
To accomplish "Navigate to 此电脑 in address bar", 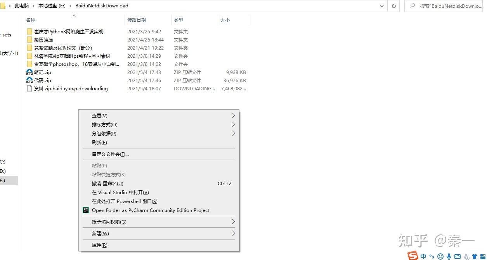I will 22,6.
